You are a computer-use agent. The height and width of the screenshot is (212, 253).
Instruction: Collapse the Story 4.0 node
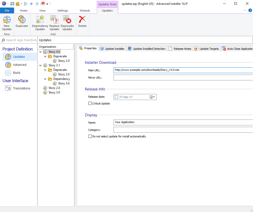point(41,52)
